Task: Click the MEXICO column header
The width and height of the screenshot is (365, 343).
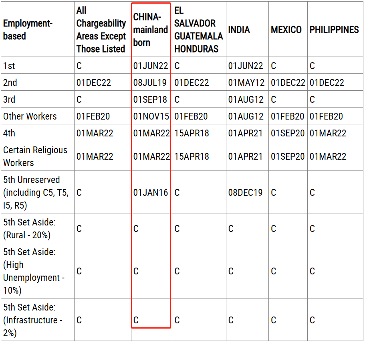Action: click(286, 30)
